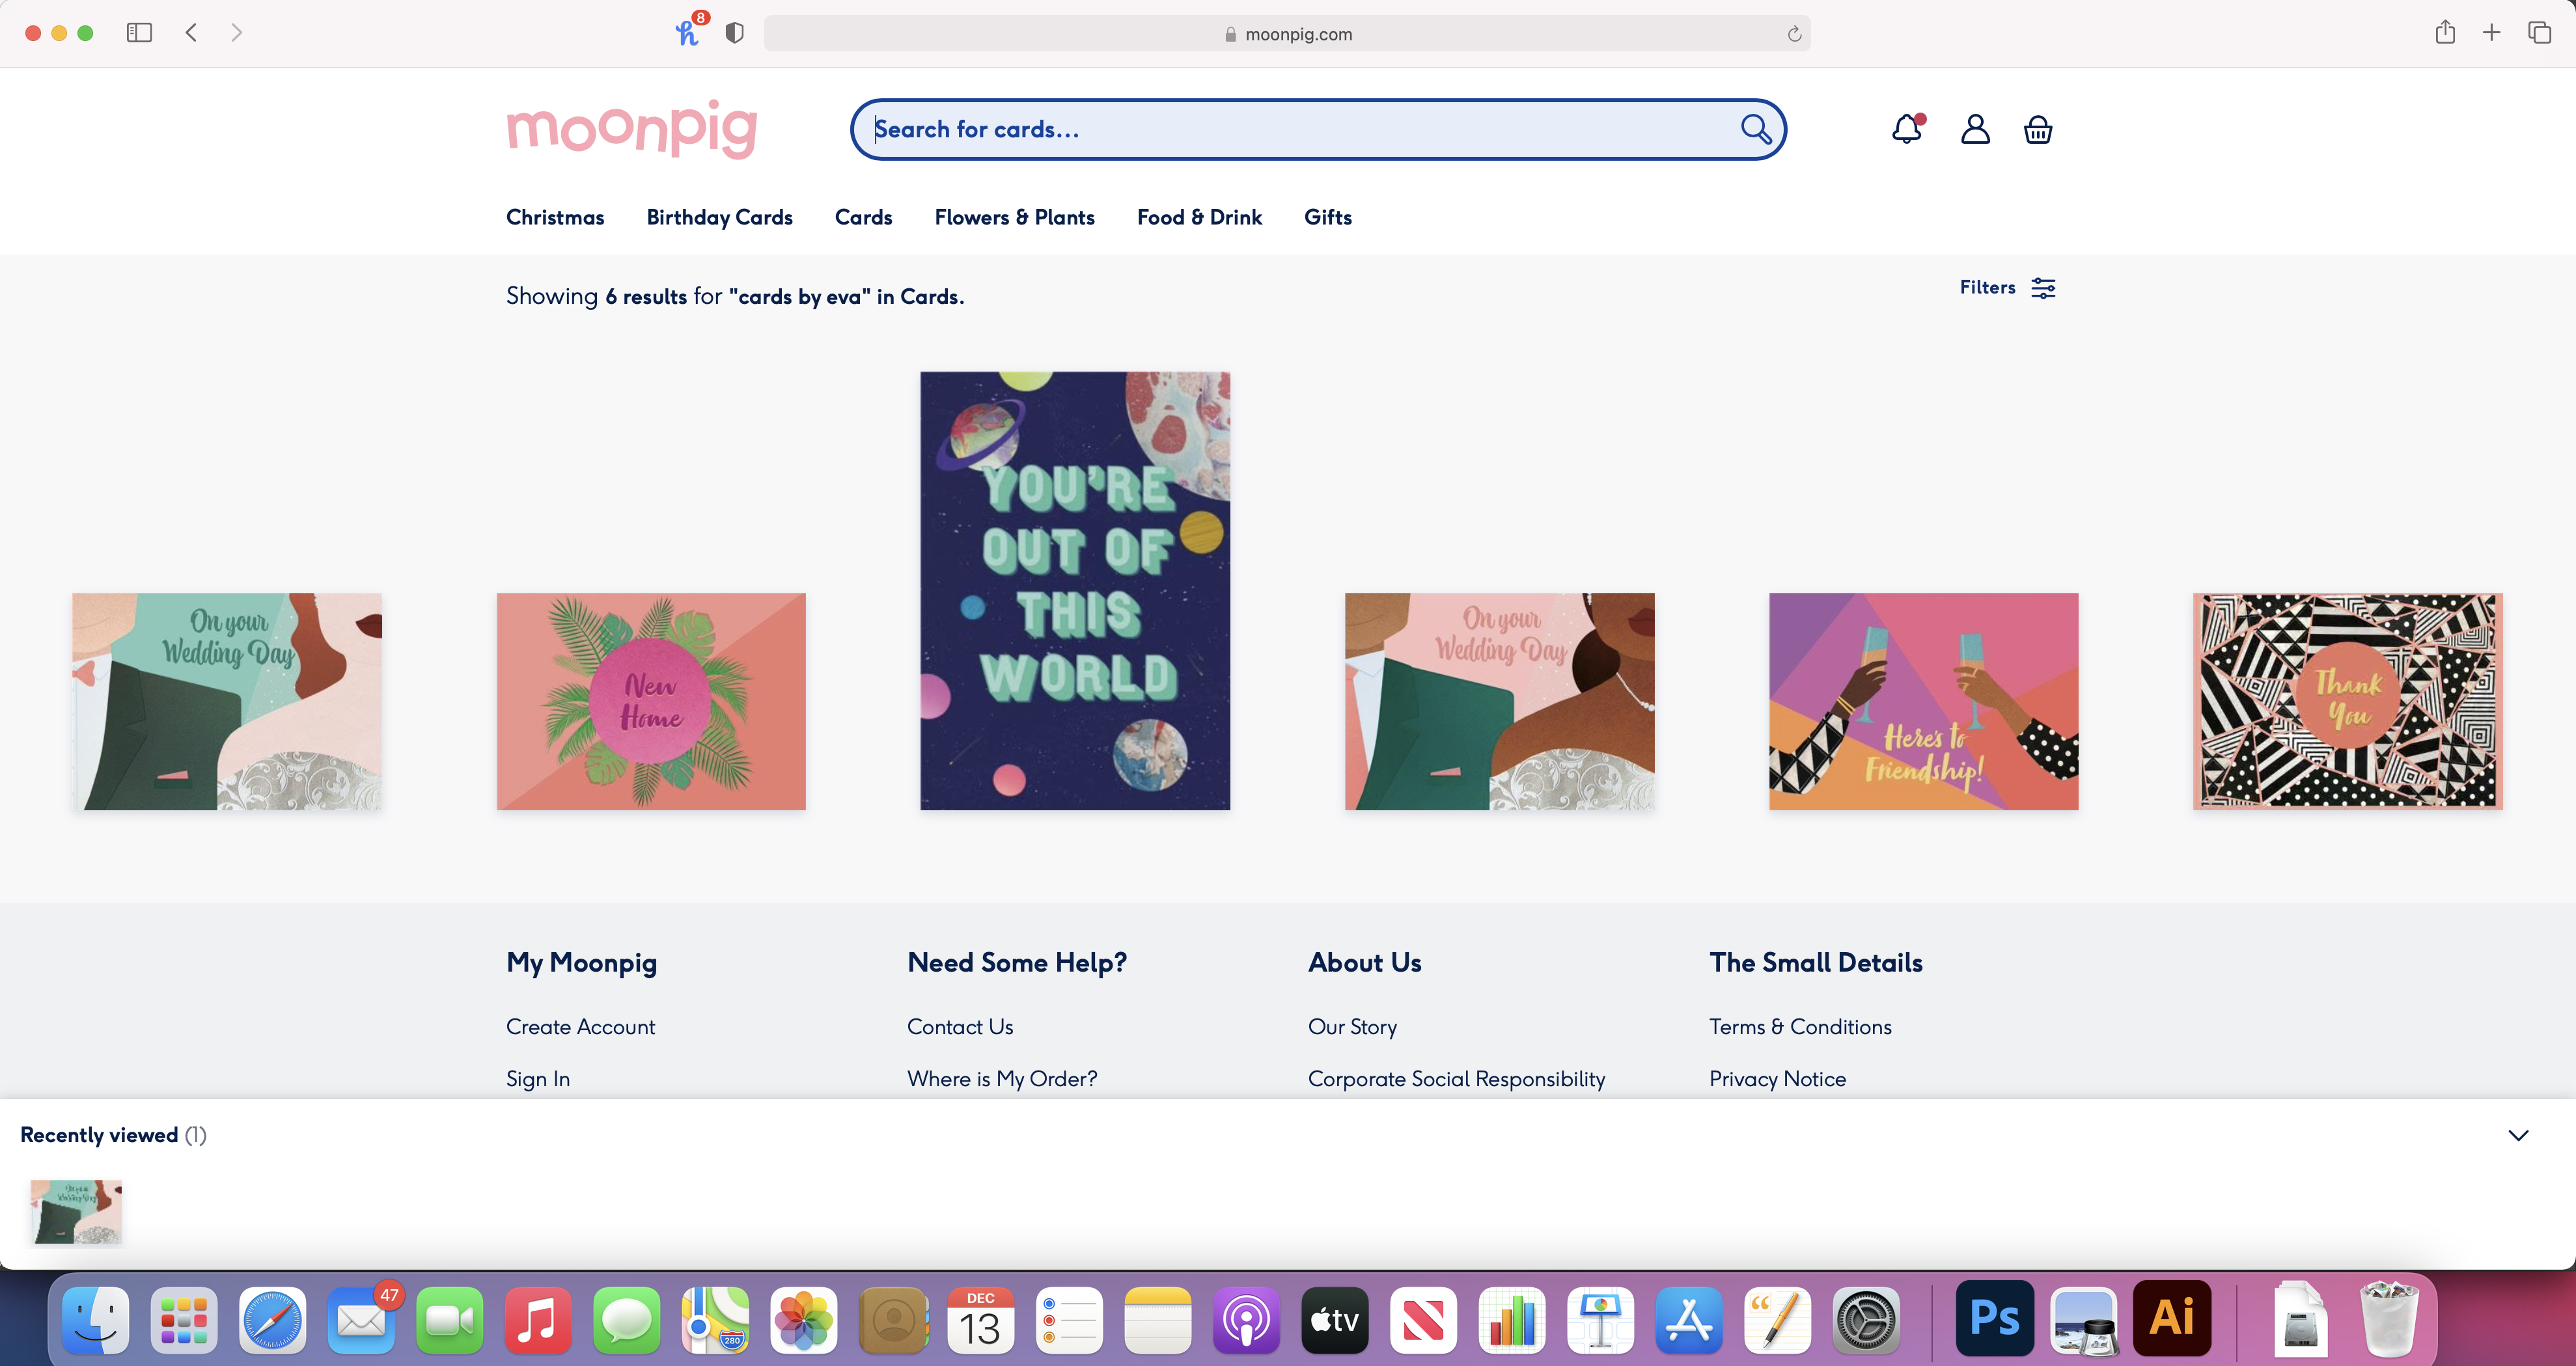Image resolution: width=2576 pixels, height=1366 pixels.
Task: Click the Create Account link
Action: tap(580, 1027)
